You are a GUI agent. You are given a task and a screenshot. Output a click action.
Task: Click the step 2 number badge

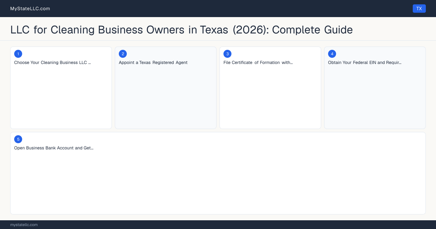click(x=122, y=54)
